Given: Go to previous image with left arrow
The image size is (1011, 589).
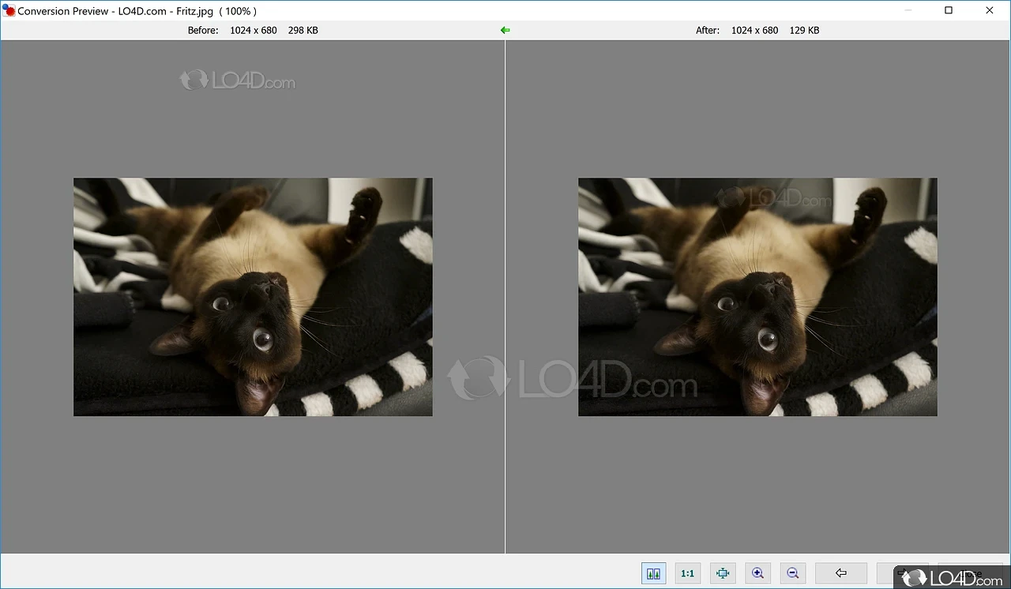Looking at the screenshot, I should 840,573.
